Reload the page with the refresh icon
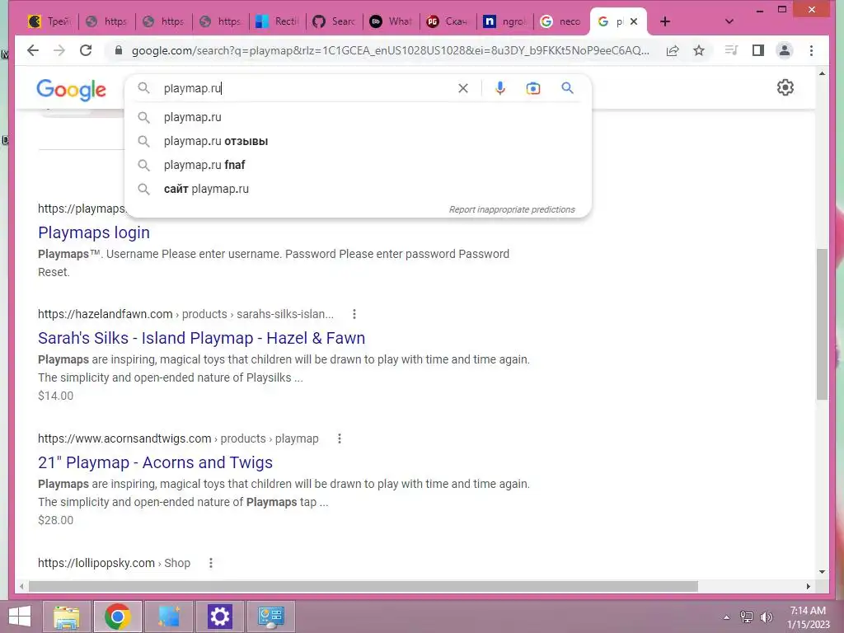The height and width of the screenshot is (633, 844). pyautogui.click(x=86, y=50)
